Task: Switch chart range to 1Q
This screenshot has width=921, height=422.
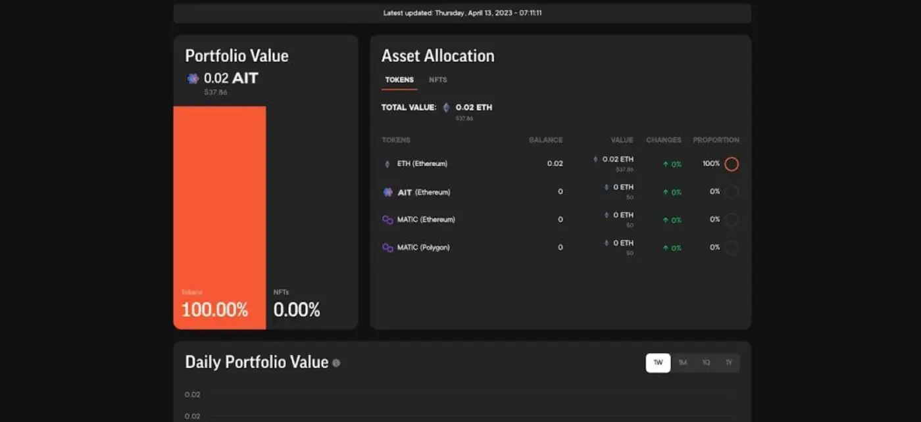Action: 706,363
